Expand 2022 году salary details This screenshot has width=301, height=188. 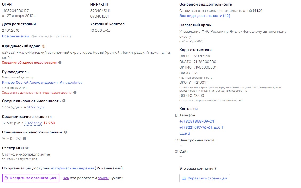point(33,123)
